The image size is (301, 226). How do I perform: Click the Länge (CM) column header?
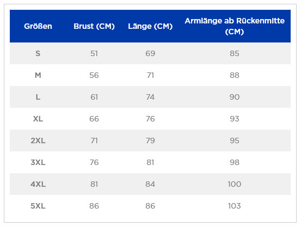pos(150,26)
